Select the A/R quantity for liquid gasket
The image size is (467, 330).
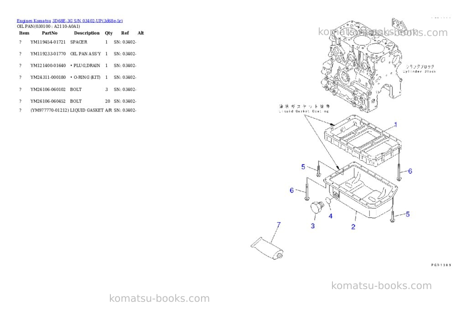pos(109,110)
